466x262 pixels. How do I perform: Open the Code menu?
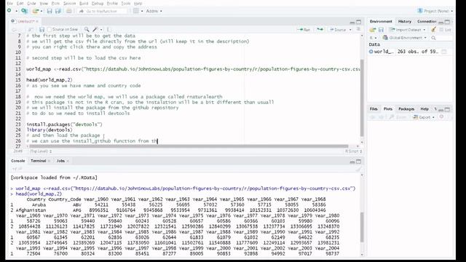coord(31,3)
